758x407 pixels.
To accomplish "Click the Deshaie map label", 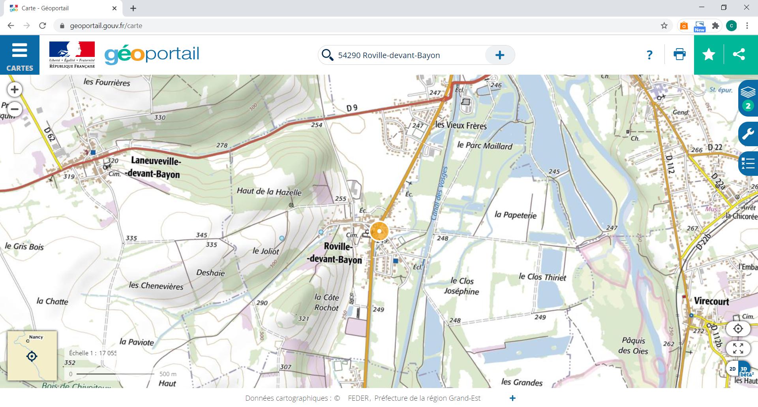I will coord(211,273).
